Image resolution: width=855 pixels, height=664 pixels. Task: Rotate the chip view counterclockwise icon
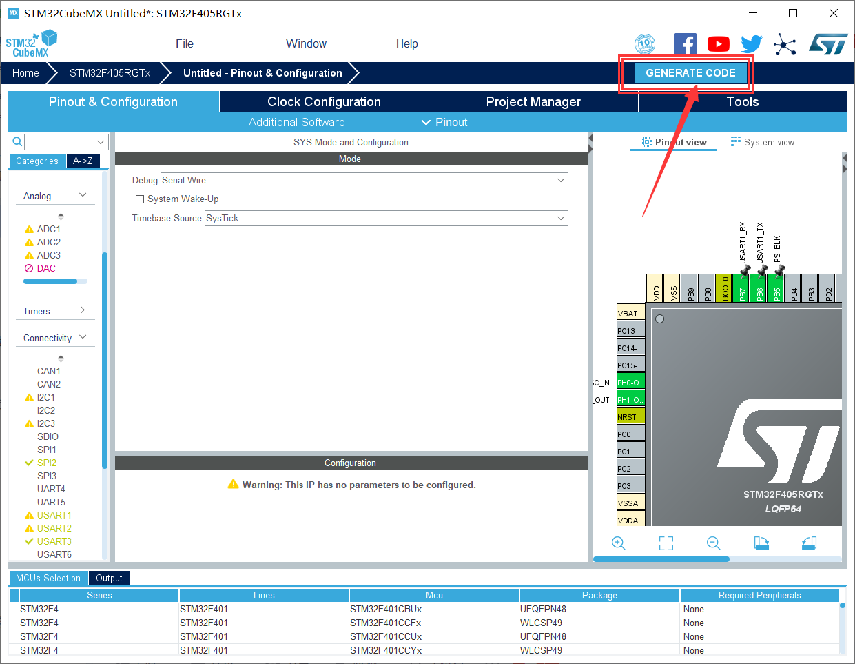point(810,543)
